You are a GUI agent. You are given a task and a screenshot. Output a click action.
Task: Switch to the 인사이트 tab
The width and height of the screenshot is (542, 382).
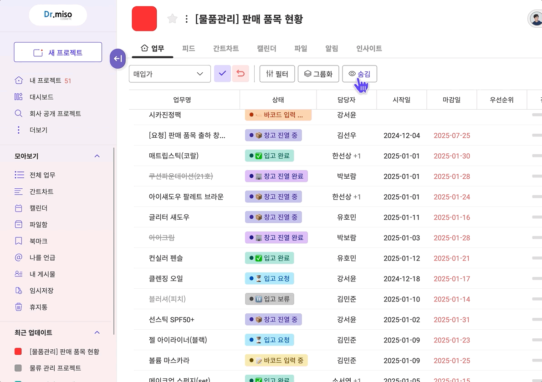click(369, 48)
